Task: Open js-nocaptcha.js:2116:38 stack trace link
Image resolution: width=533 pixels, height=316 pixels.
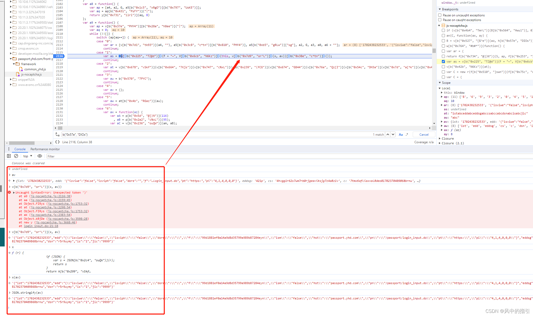Action: (x=50, y=196)
